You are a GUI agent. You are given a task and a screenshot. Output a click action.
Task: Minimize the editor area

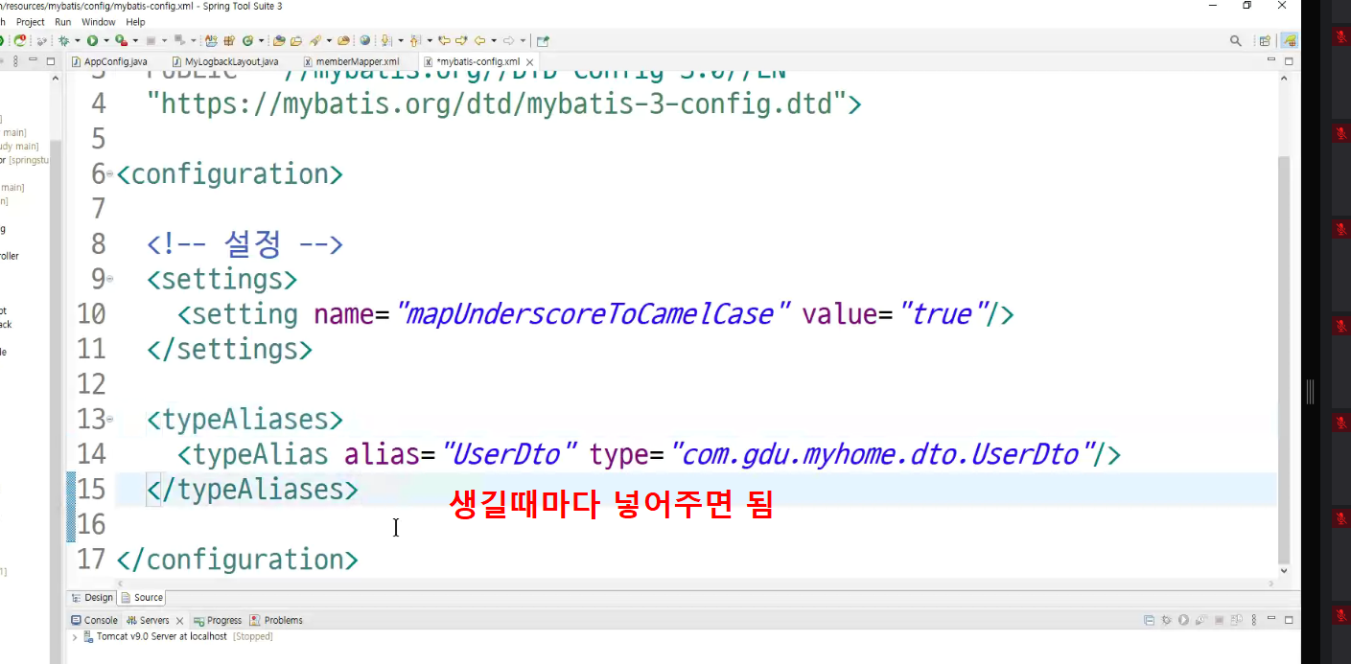point(1271,61)
